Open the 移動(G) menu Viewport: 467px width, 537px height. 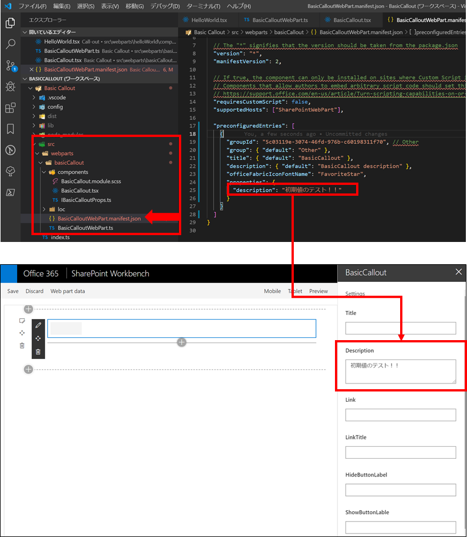(x=134, y=6)
